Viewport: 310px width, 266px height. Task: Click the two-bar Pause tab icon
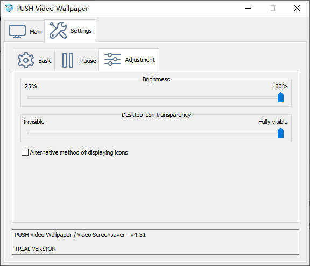click(x=68, y=60)
